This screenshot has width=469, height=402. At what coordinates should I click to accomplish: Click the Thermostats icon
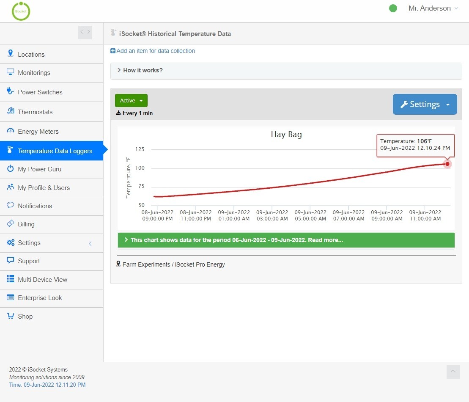click(11, 111)
